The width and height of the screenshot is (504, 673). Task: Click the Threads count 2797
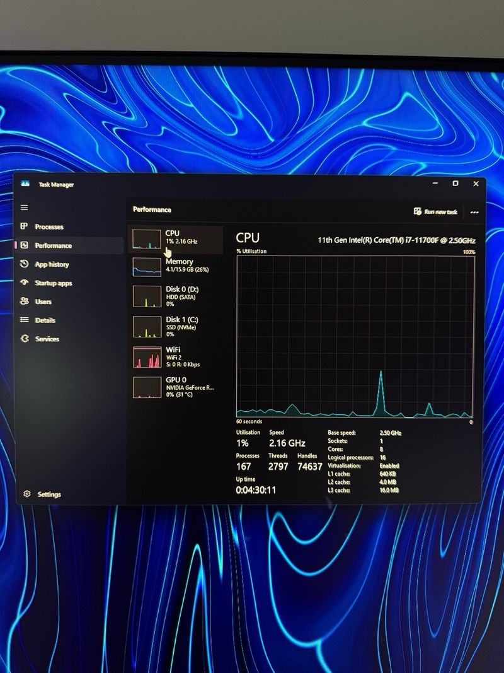coord(278,467)
